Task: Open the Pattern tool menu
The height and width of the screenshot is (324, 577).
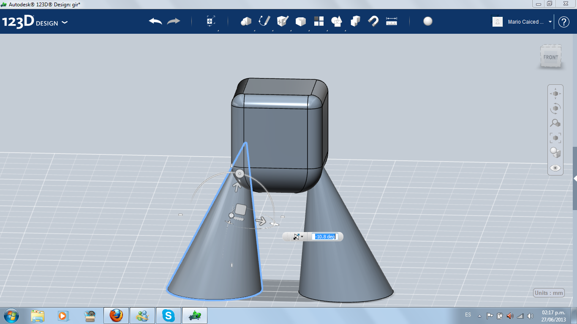Action: point(318,21)
